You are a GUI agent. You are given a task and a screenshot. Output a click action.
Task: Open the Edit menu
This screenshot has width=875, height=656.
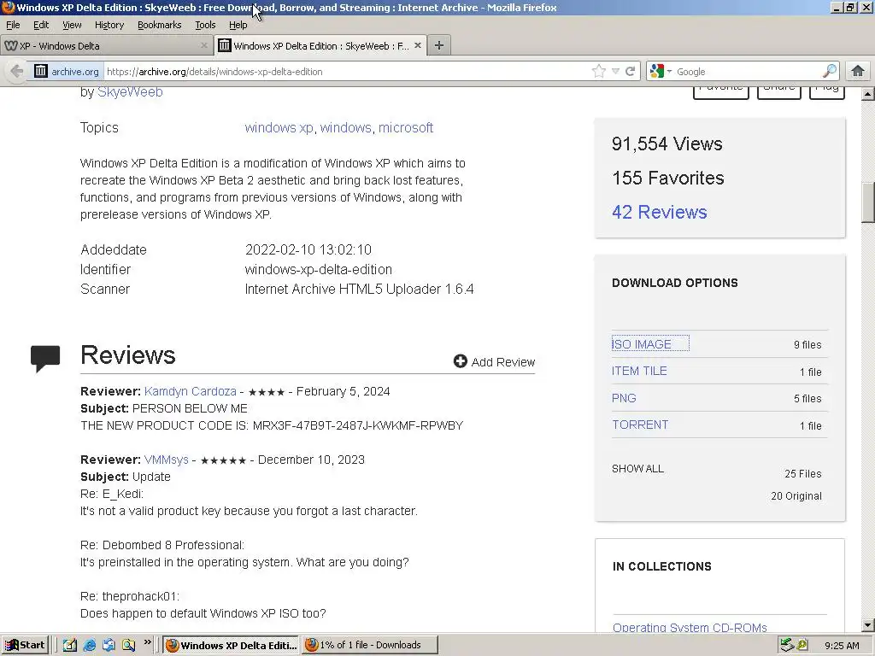click(41, 25)
